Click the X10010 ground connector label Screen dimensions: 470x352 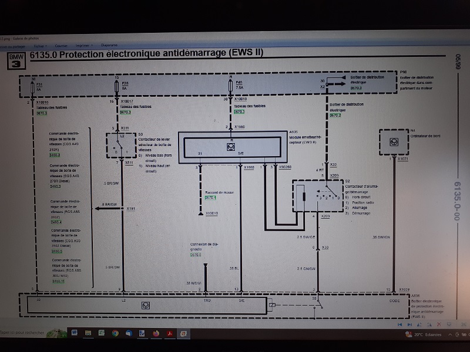[211, 214]
